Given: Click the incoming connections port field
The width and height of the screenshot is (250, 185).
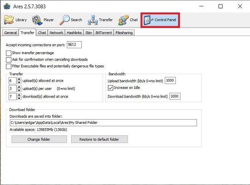Looking at the screenshot, I should (74, 45).
